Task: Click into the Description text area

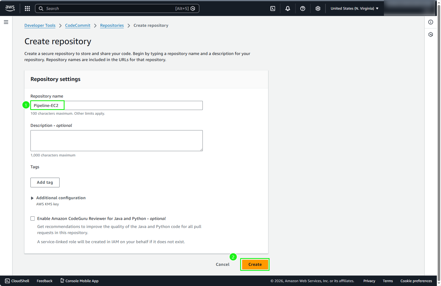Action: 117,141
